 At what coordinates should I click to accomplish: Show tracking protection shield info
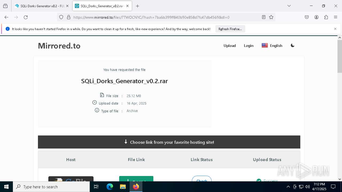coord(61,17)
